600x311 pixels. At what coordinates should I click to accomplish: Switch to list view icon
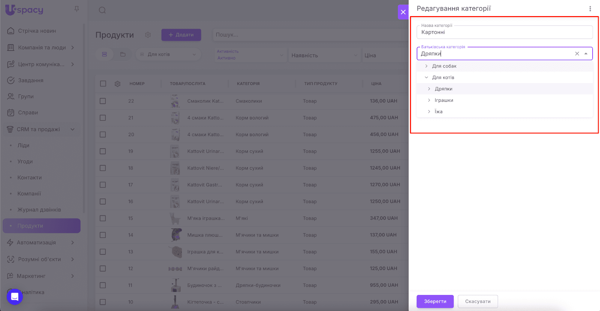(105, 54)
